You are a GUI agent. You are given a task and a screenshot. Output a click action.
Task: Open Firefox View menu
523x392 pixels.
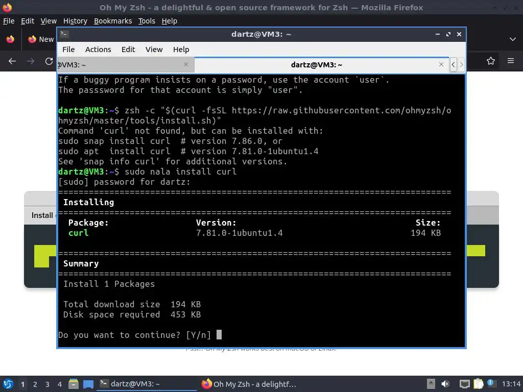(49, 21)
